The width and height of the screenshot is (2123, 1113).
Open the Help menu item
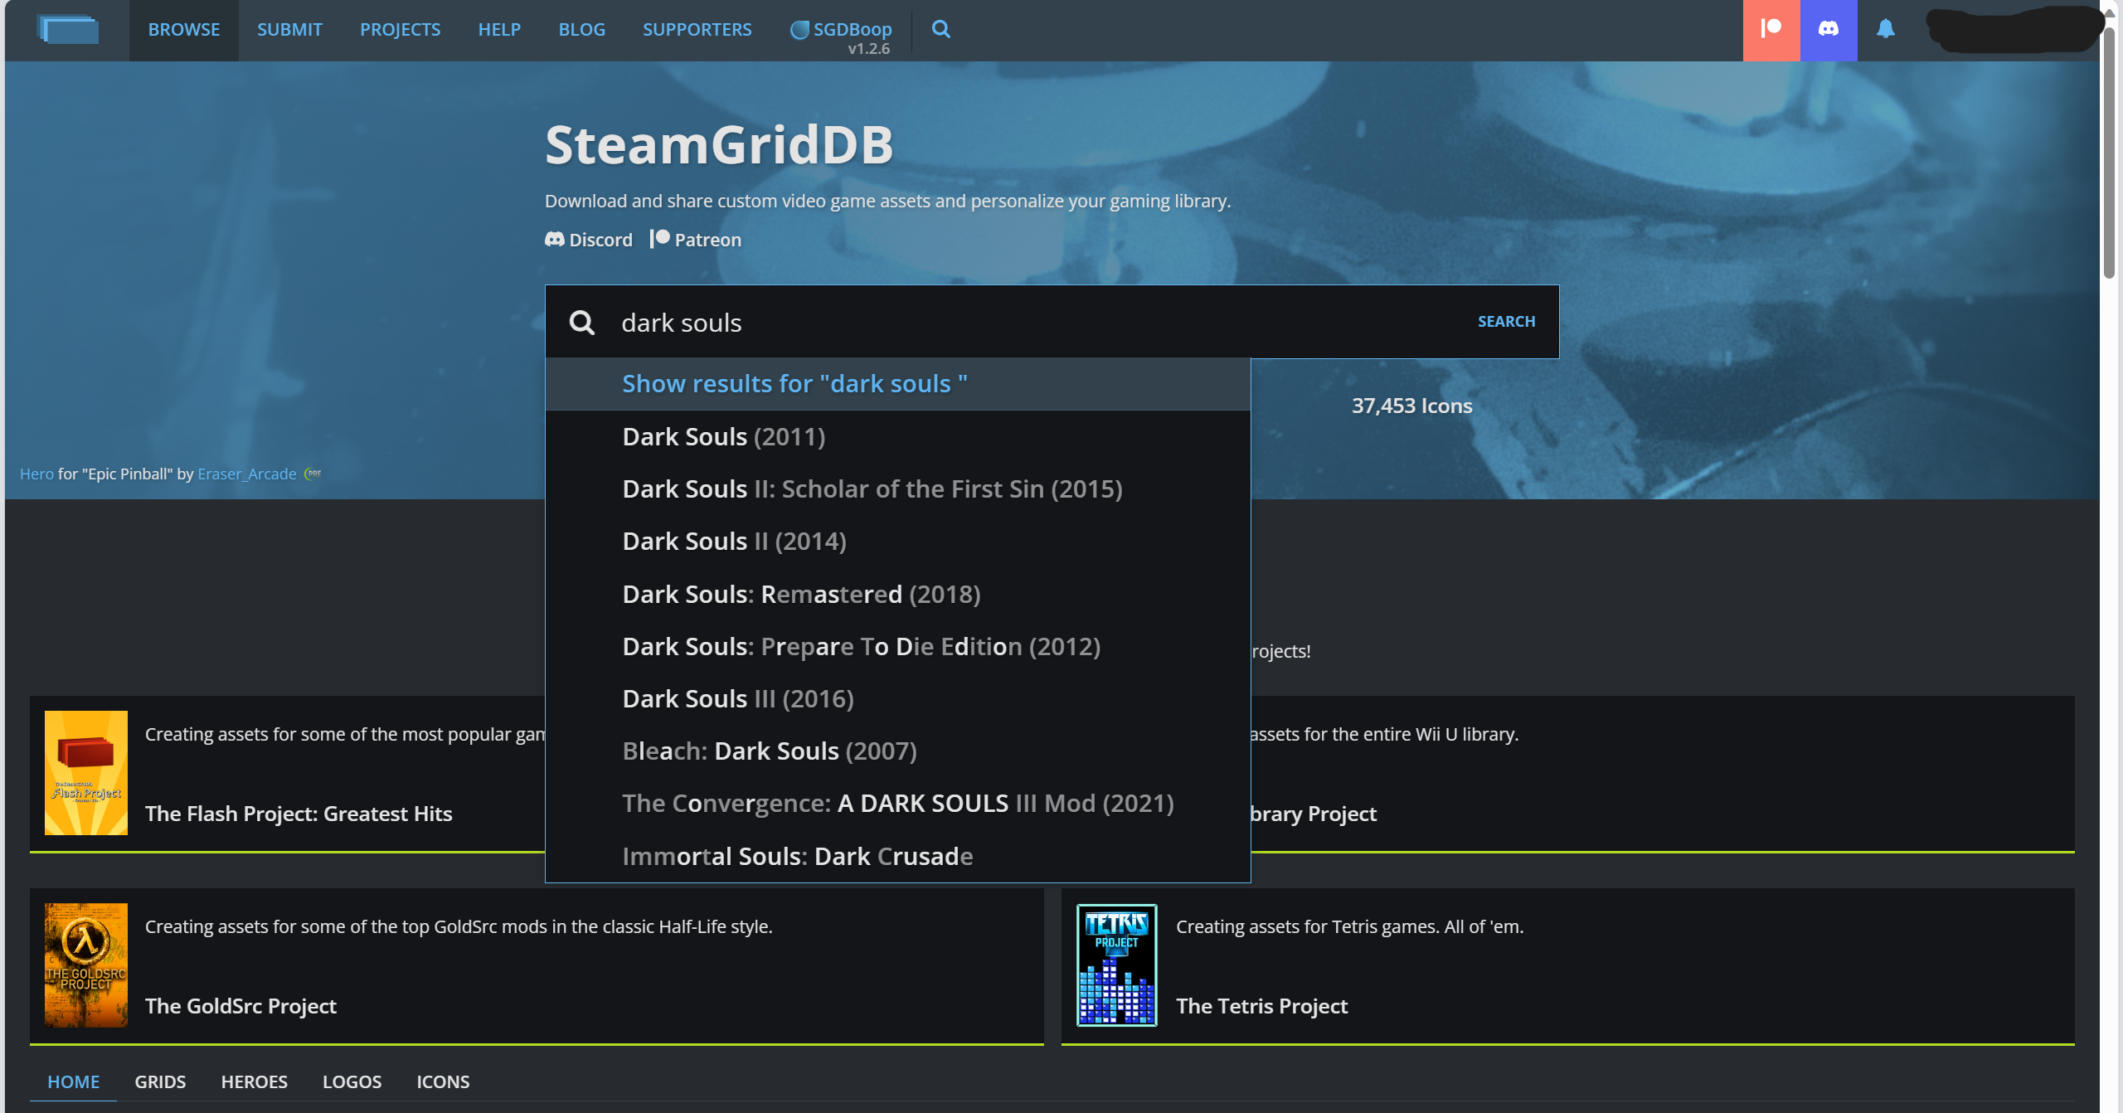click(499, 30)
